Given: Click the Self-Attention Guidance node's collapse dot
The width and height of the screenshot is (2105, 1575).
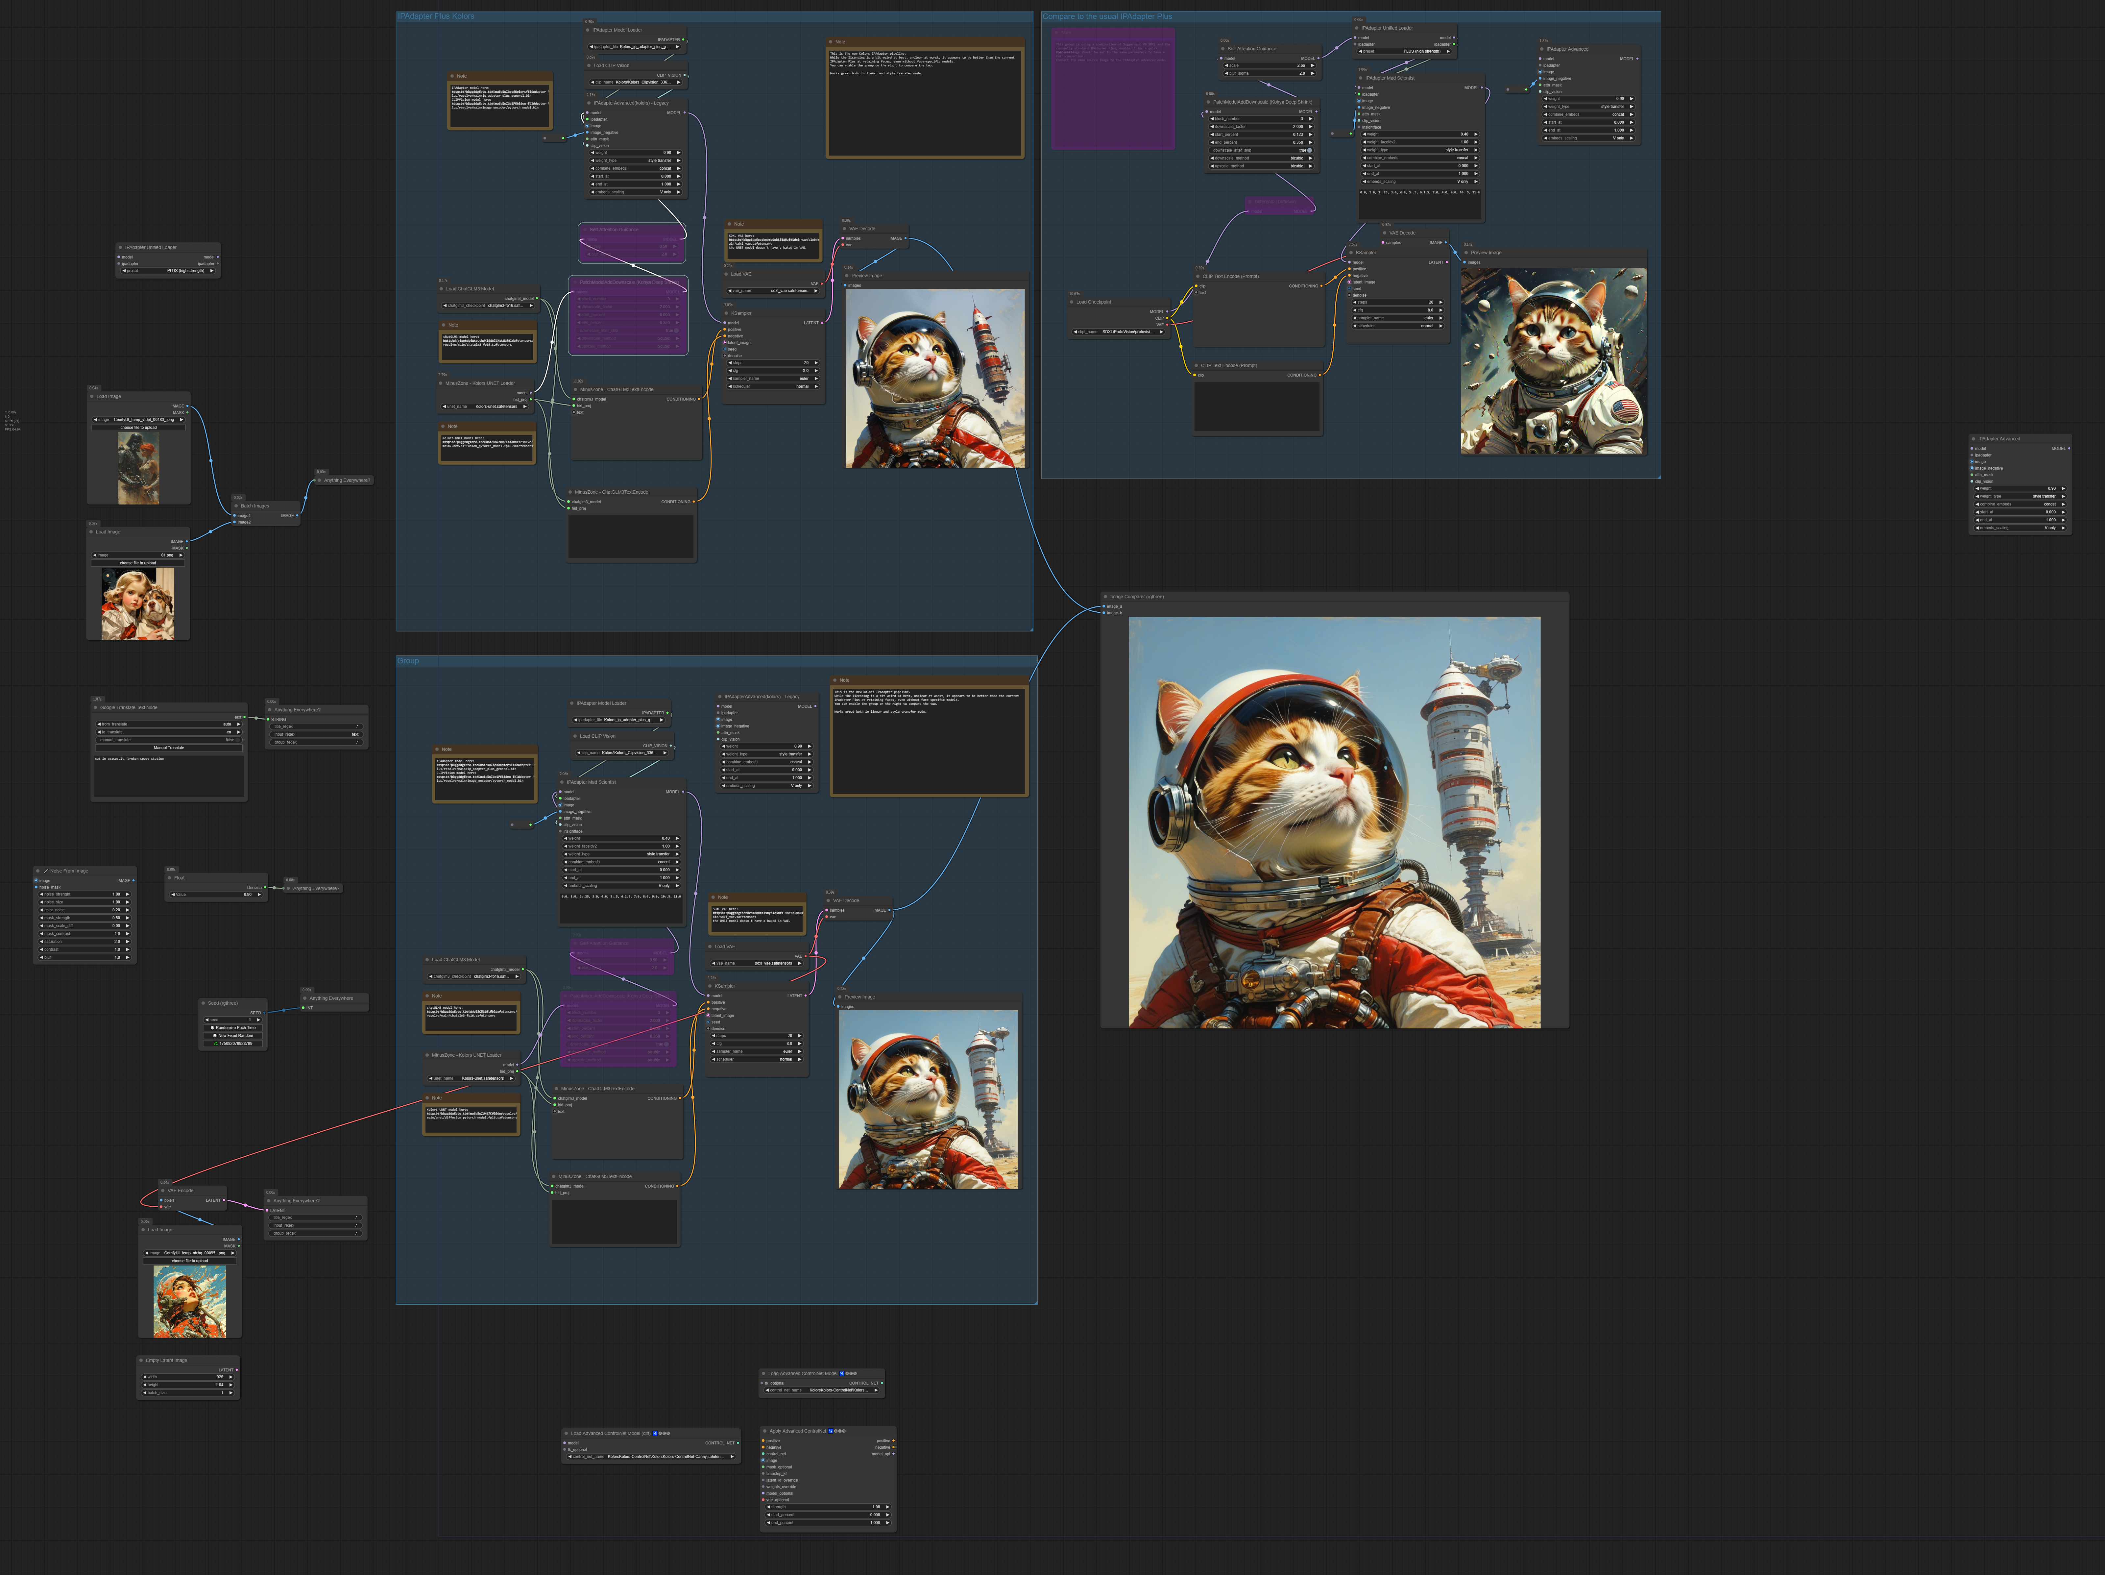Looking at the screenshot, I should pos(1223,49).
